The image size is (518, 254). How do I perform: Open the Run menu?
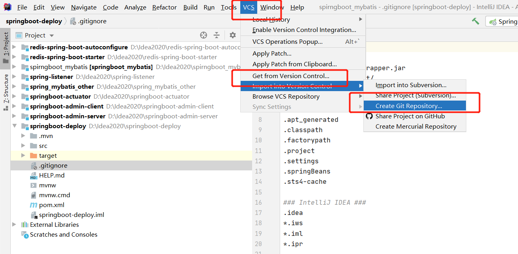pyautogui.click(x=209, y=7)
